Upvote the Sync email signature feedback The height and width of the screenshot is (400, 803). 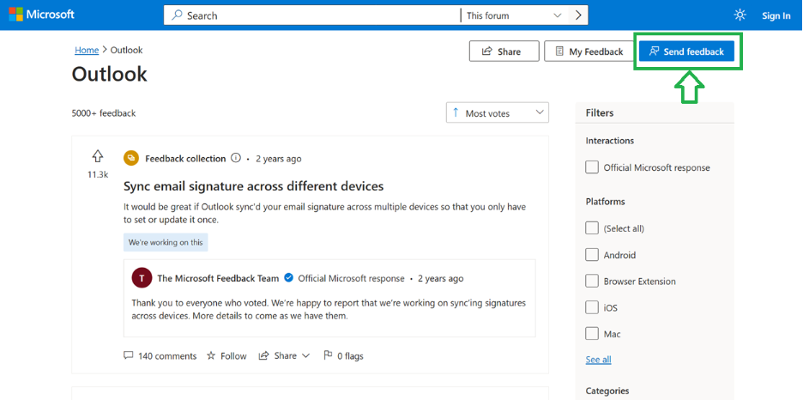tap(97, 155)
